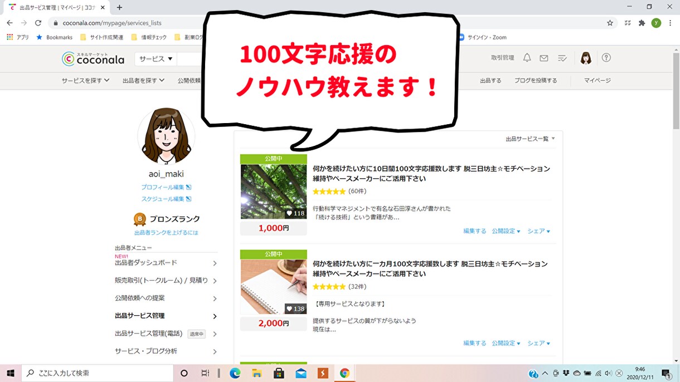Open 出品者ダッシュボード menu item
Image resolution: width=680 pixels, height=382 pixels.
pyautogui.click(x=166, y=263)
